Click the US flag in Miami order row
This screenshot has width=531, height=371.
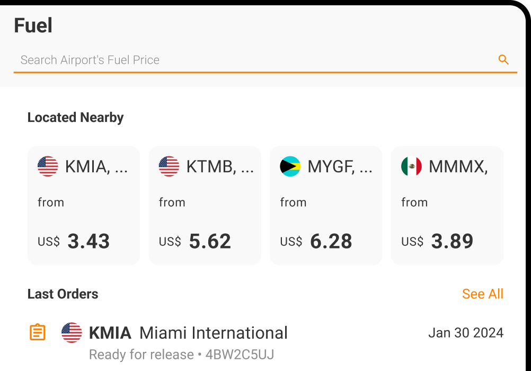click(72, 333)
